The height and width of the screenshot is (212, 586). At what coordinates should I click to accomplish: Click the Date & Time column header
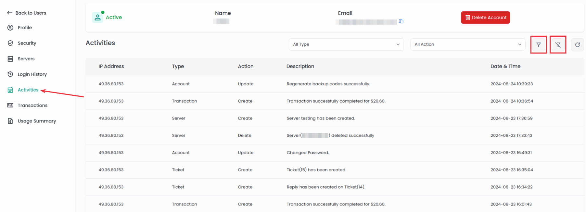click(x=505, y=66)
